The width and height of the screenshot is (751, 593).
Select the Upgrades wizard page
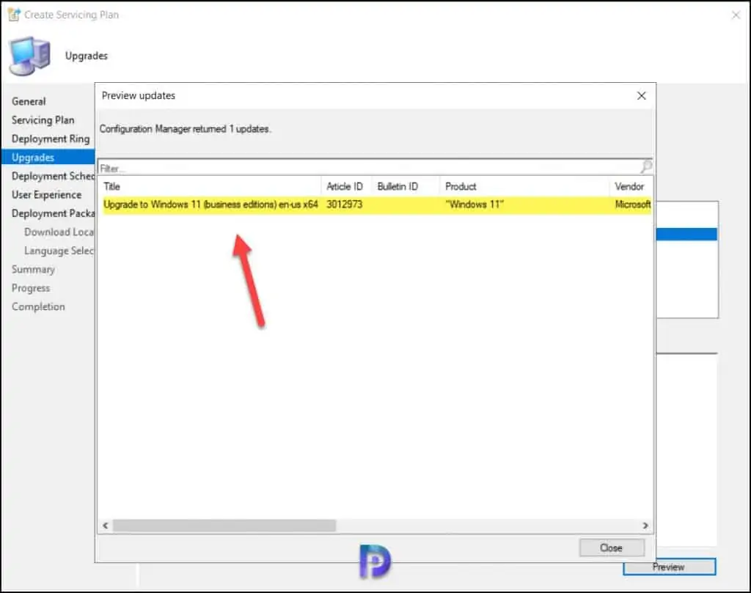tap(48, 158)
